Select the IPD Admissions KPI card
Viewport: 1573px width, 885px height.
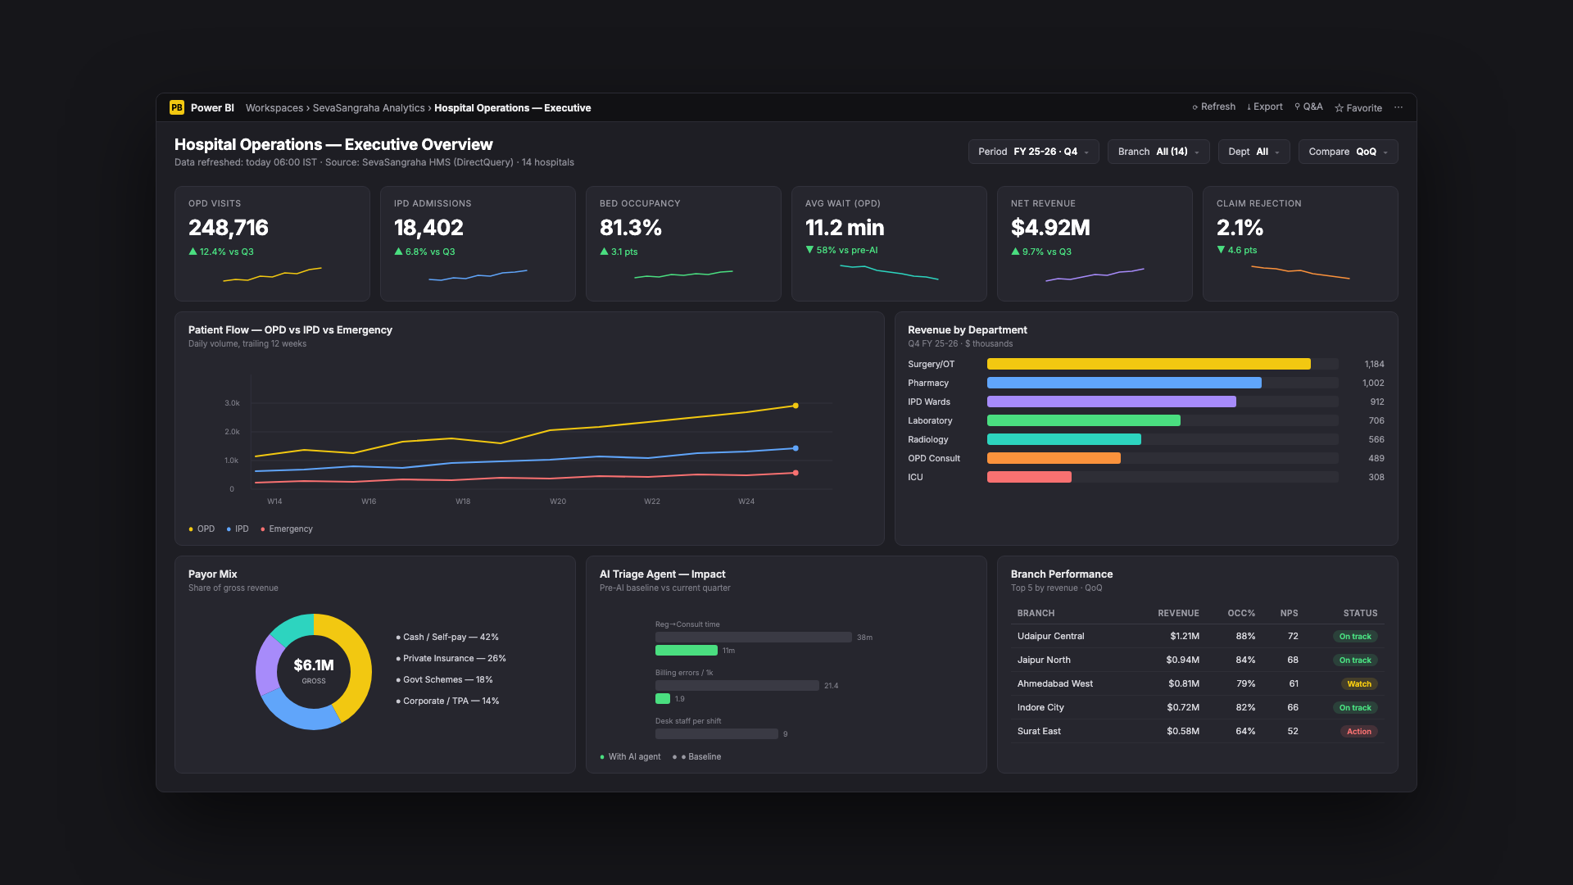tap(478, 243)
